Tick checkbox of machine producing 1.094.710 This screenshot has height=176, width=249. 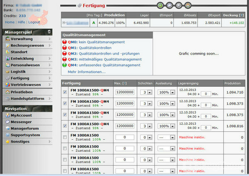click(65, 92)
